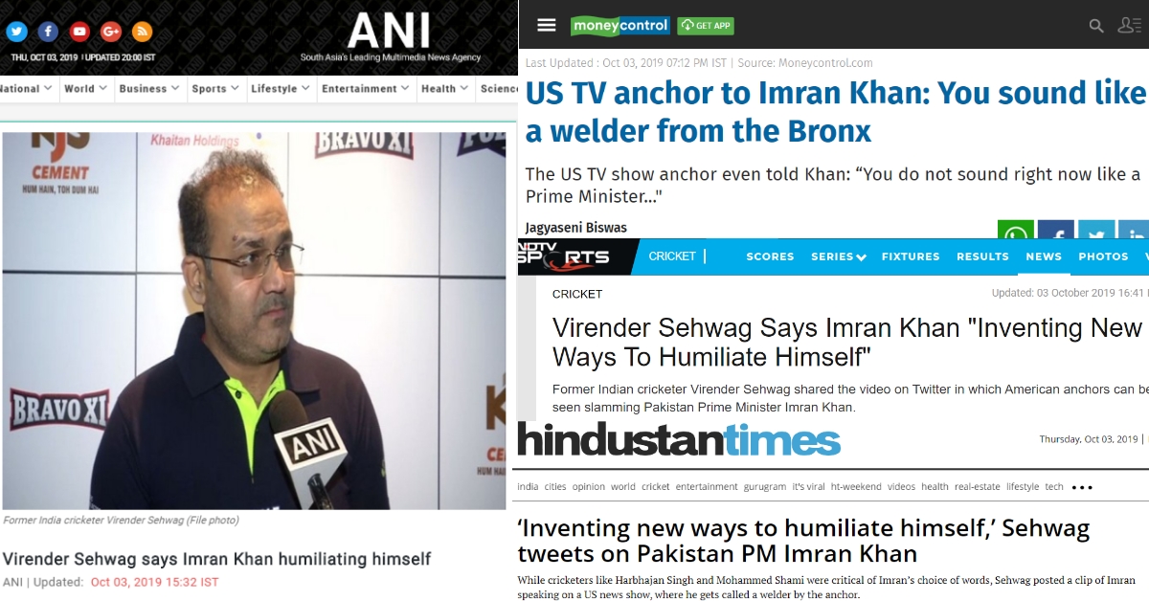Image resolution: width=1149 pixels, height=601 pixels.
Task: Expand the Entertainment dropdown menu
Action: pyautogui.click(x=365, y=88)
